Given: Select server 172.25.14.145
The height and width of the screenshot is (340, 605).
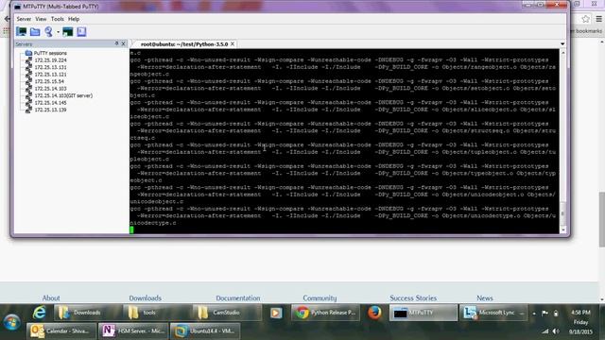Looking at the screenshot, I should pos(50,103).
